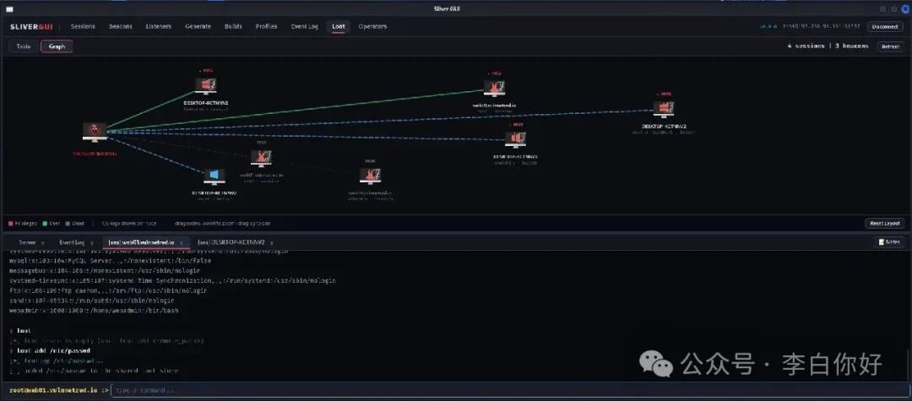Select the dead web01 node nearest the server
The image size is (912, 401).
click(261, 158)
